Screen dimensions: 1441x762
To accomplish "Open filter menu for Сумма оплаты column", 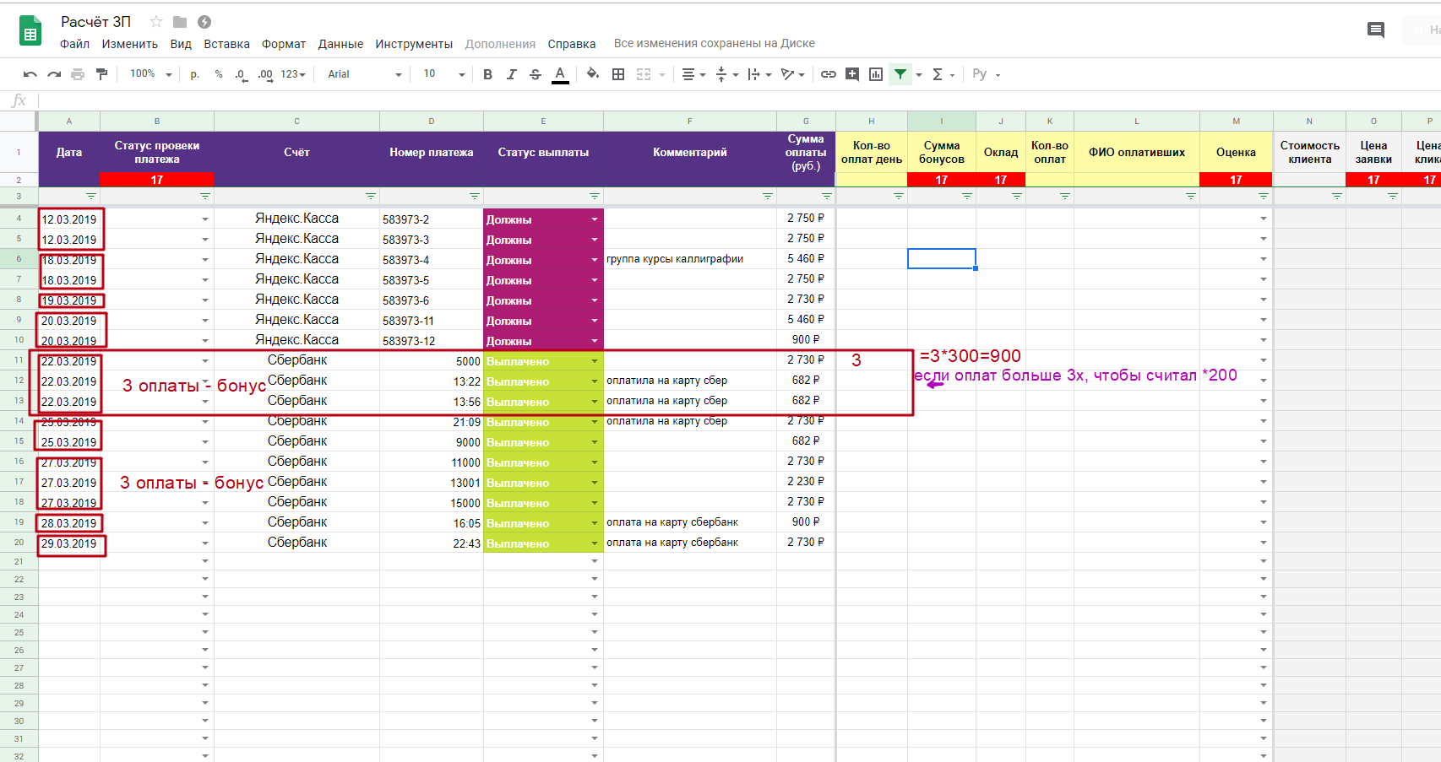I will pos(827,197).
